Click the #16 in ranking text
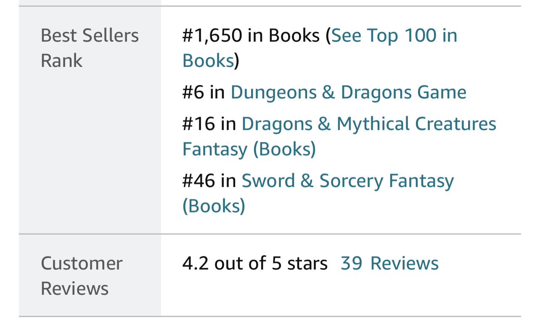Viewport: 540px width, 328px height. (209, 124)
